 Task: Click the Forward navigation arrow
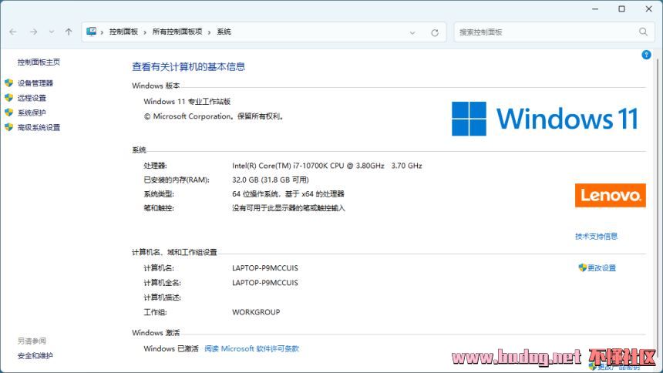point(33,32)
